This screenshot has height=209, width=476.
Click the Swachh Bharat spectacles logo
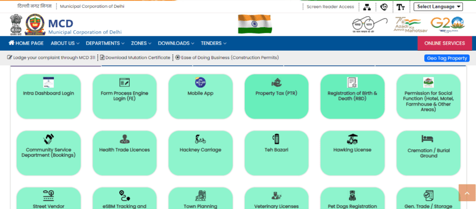(x=369, y=24)
